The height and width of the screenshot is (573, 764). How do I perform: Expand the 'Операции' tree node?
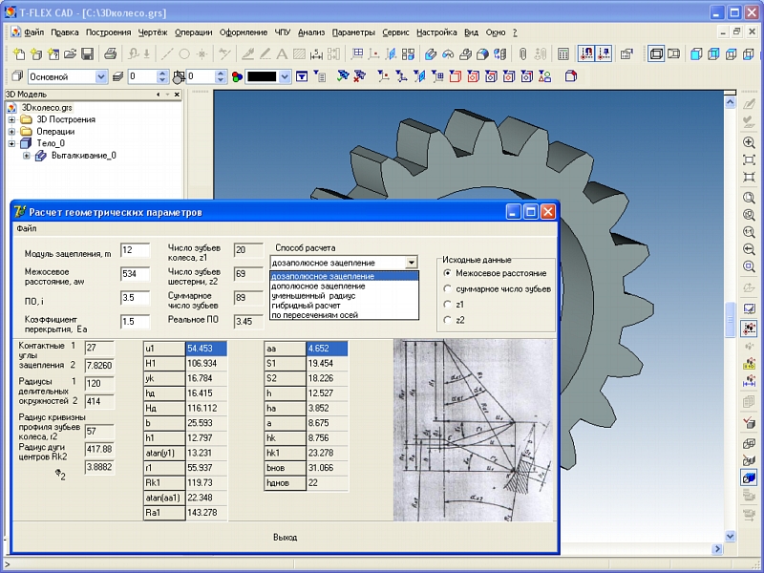click(x=11, y=132)
